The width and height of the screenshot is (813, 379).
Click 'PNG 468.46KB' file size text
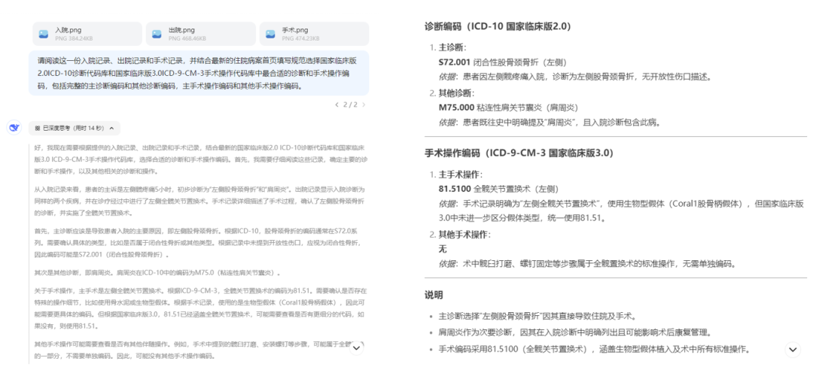[x=187, y=38]
